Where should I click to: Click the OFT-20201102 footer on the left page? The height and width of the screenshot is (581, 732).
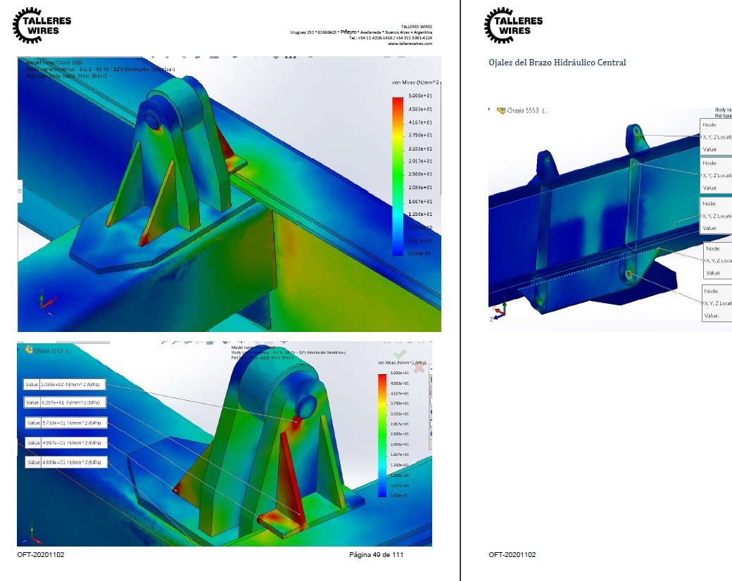coord(41,554)
